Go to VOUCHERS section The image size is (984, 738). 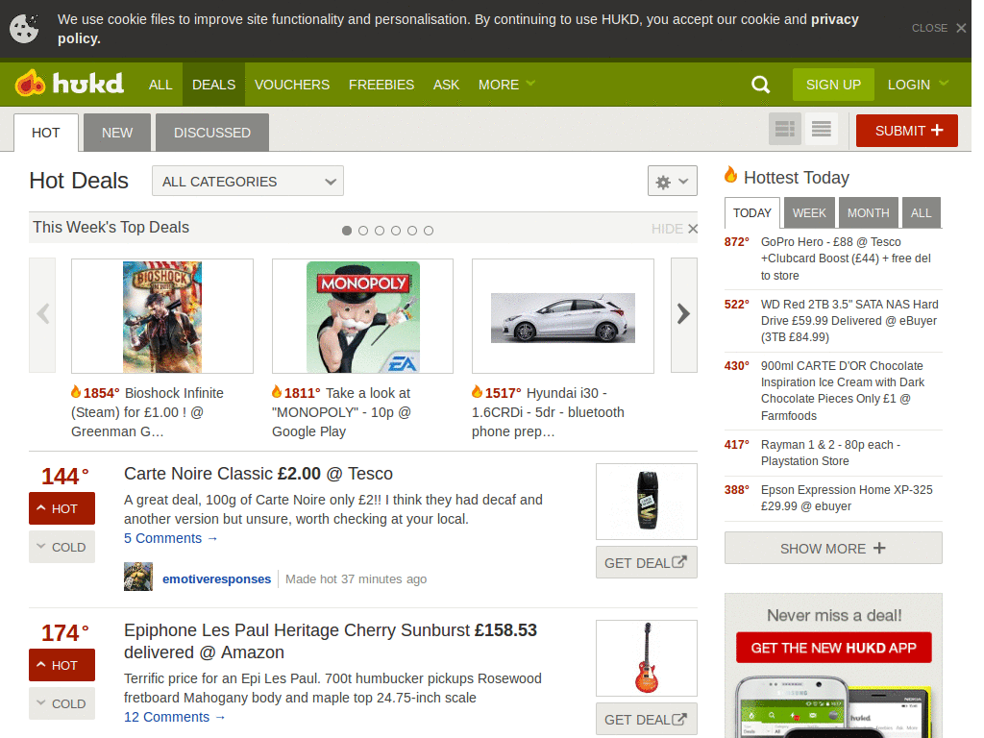click(x=292, y=85)
